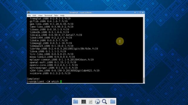Screen dimensions: 188x105
Task: Click the lame-libs.i686 package line
Action: (x=51, y=27)
